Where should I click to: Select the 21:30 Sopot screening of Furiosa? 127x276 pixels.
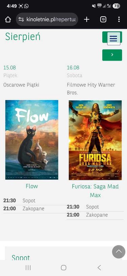click(x=95, y=207)
